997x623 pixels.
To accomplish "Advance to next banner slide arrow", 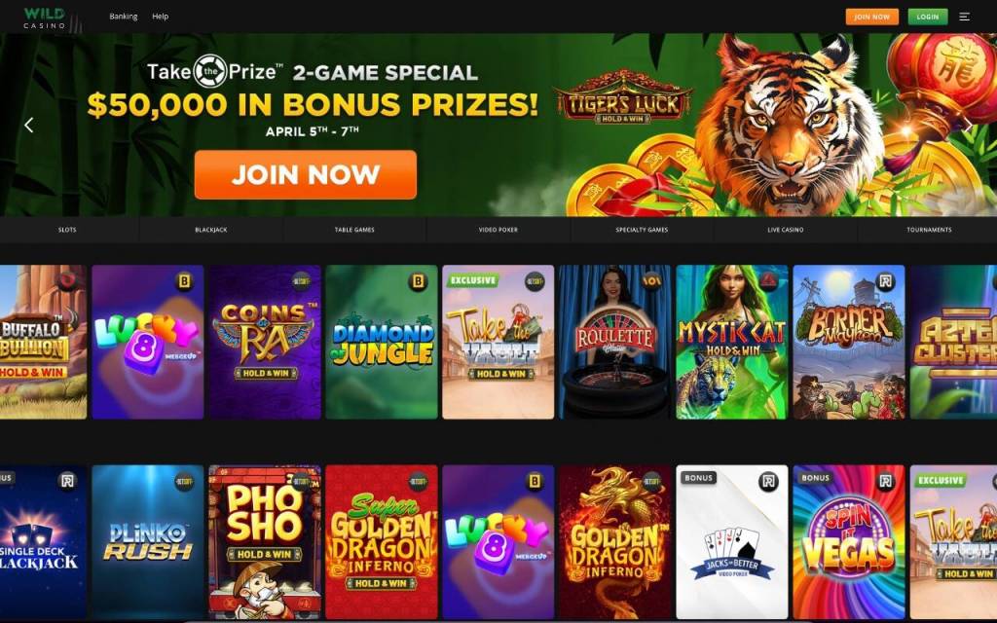I will pyautogui.click(x=968, y=126).
